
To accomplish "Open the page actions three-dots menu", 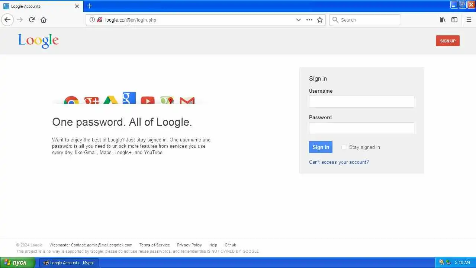I will pyautogui.click(x=309, y=20).
